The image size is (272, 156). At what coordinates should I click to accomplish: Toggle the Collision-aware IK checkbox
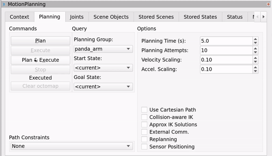point(145,117)
